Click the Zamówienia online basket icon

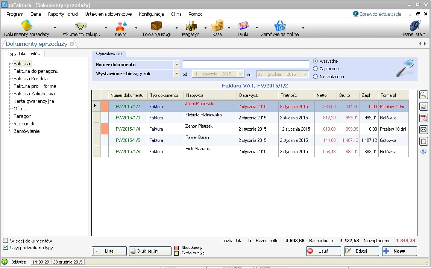click(x=280, y=26)
